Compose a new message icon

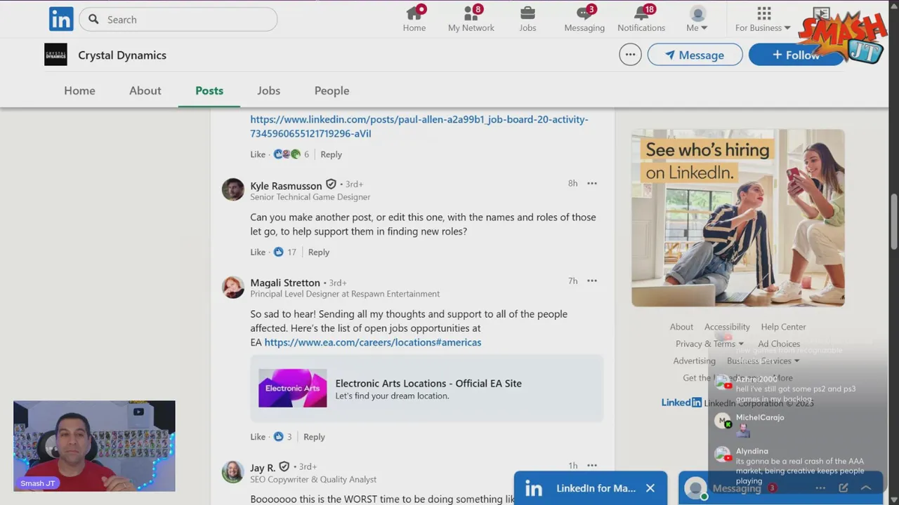pos(844,488)
